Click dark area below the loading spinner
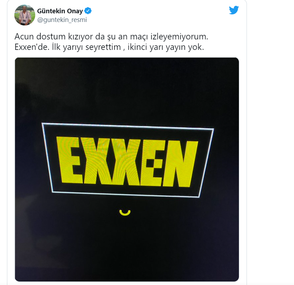Screen dimensions: 294x285 coord(127,248)
